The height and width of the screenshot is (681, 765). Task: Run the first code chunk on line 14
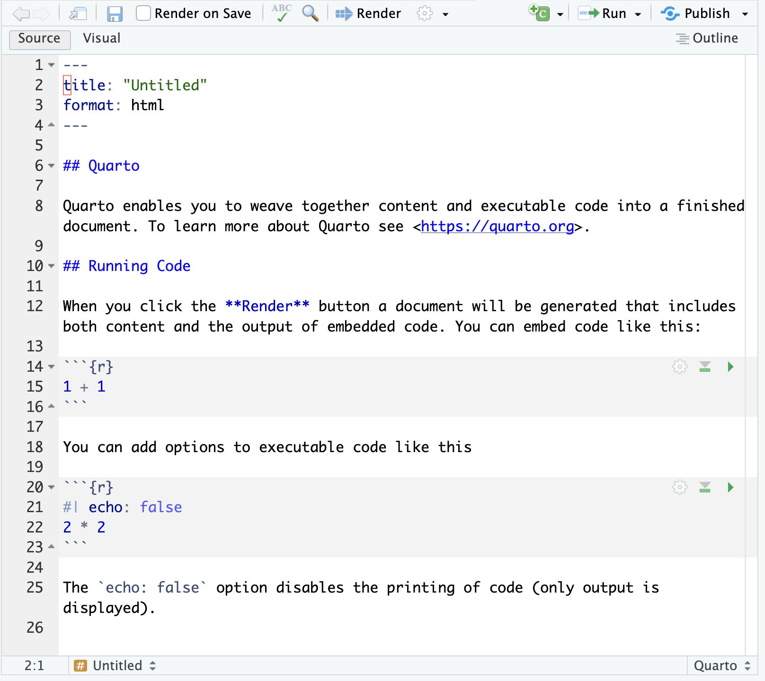(x=730, y=367)
